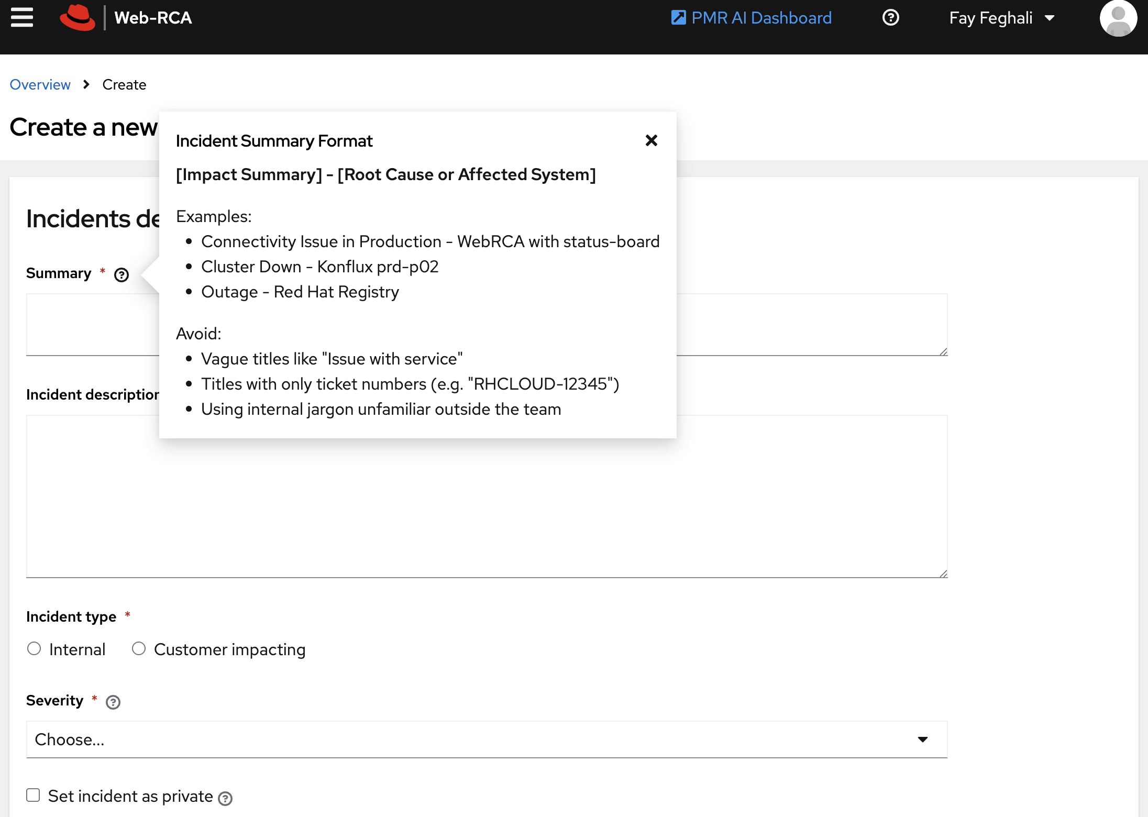
Task: Click the Summary field help icon
Action: [122, 274]
